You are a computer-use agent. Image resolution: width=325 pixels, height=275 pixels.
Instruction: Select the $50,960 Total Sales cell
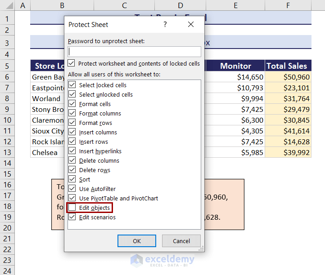click(x=288, y=77)
